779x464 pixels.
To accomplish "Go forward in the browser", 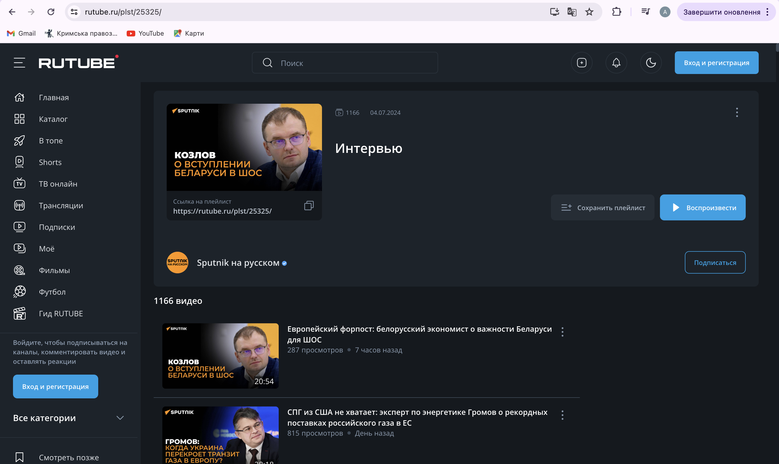I will point(31,12).
